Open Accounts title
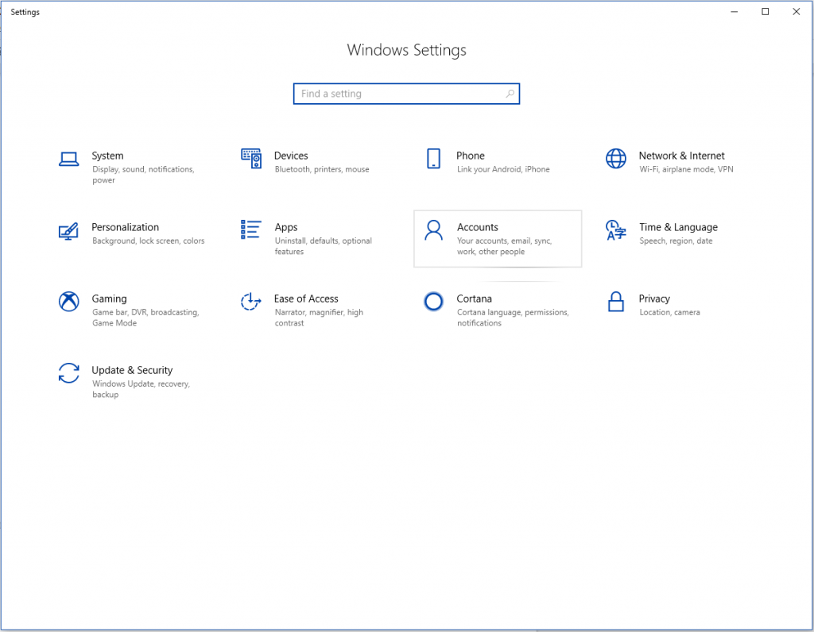 pos(477,227)
